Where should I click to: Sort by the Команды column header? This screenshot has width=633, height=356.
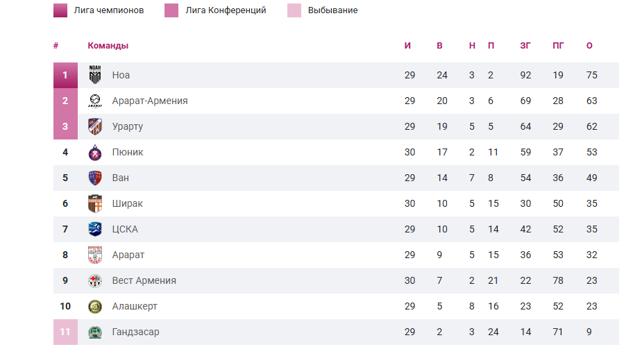point(108,46)
